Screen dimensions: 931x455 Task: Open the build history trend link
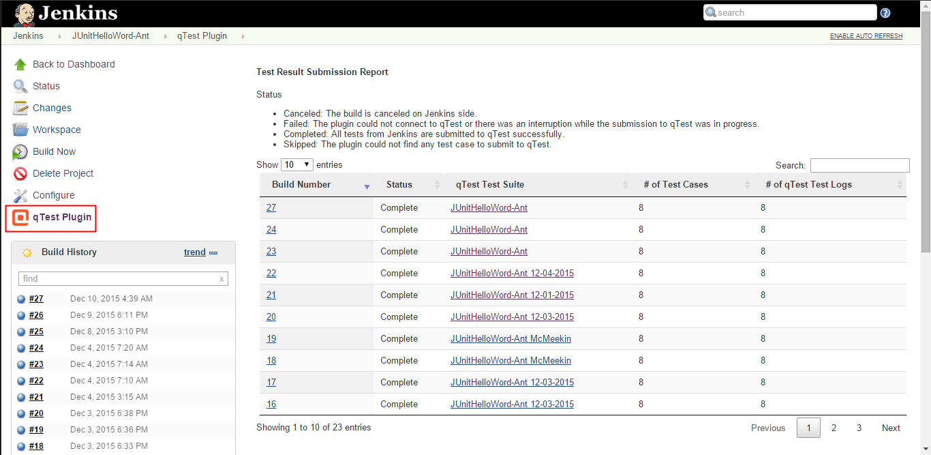coord(194,252)
